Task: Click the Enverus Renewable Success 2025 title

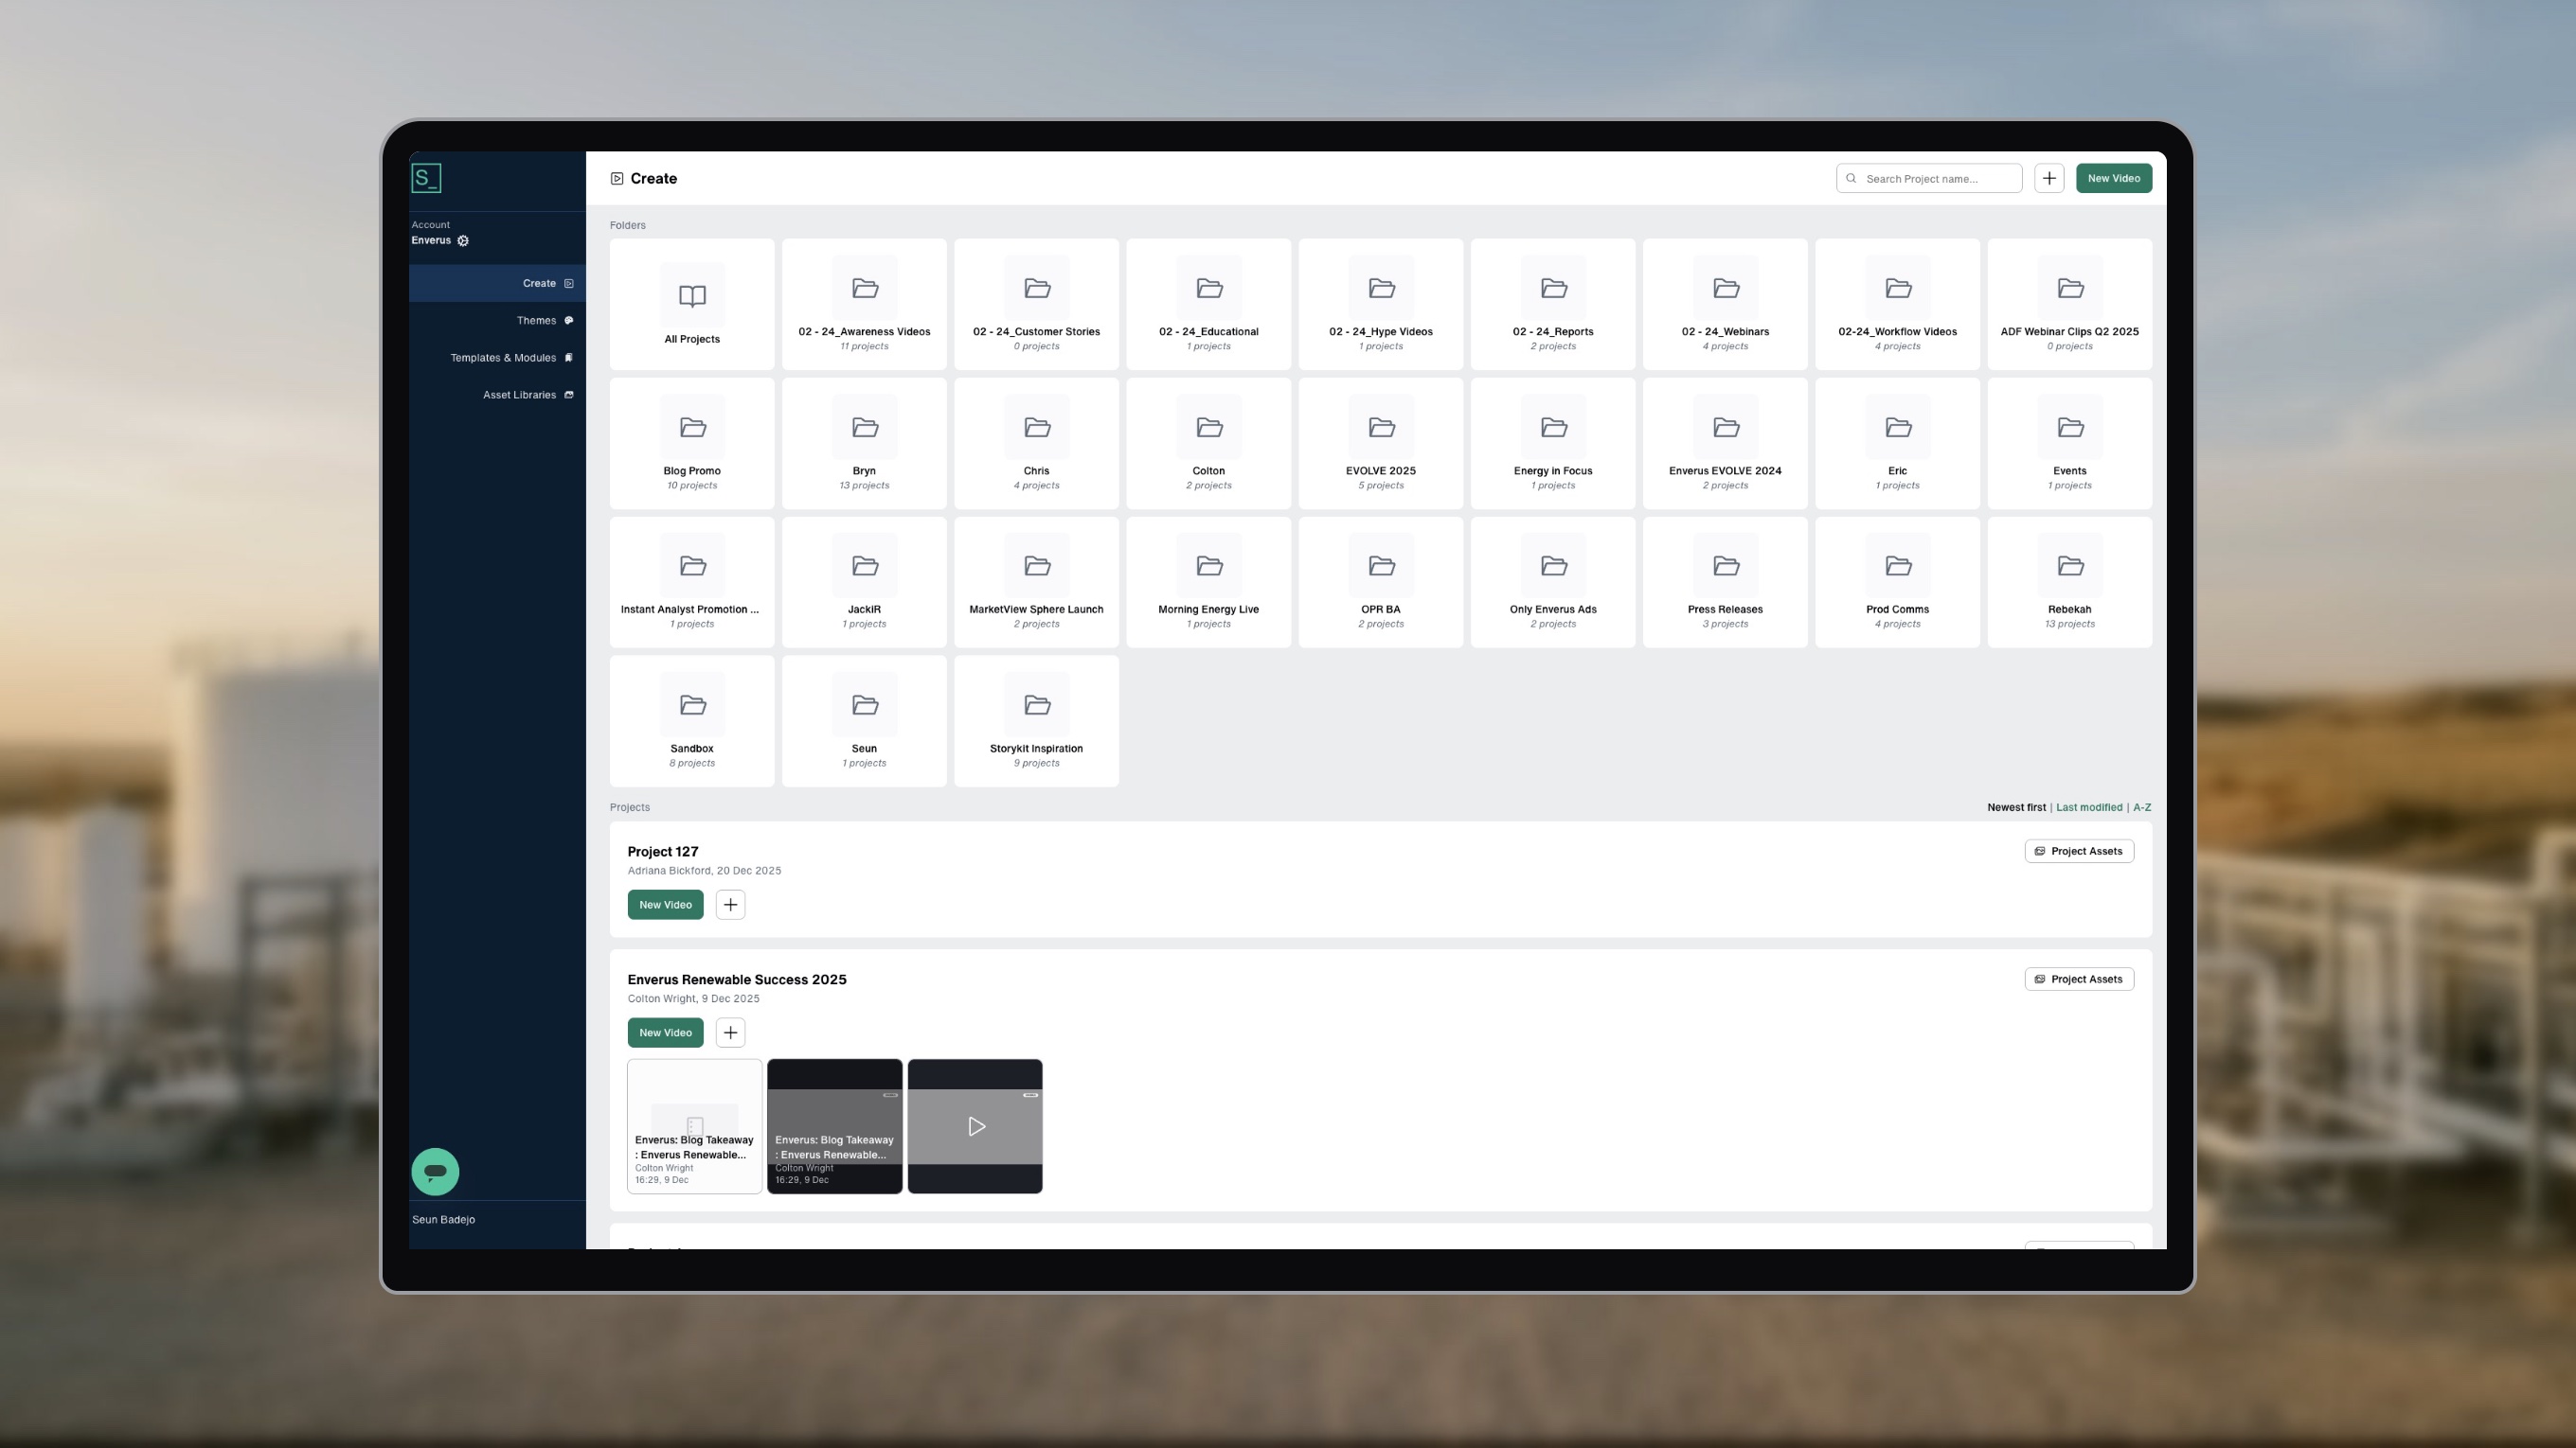Action: (737, 980)
